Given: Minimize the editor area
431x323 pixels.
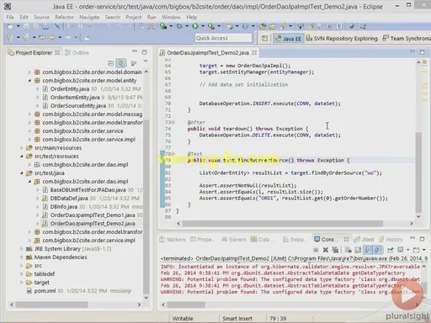Looking at the screenshot, I should [x=412, y=51].
